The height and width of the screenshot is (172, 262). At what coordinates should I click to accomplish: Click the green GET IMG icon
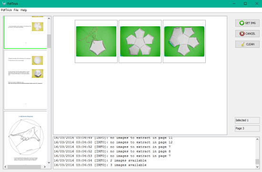coord(242,23)
